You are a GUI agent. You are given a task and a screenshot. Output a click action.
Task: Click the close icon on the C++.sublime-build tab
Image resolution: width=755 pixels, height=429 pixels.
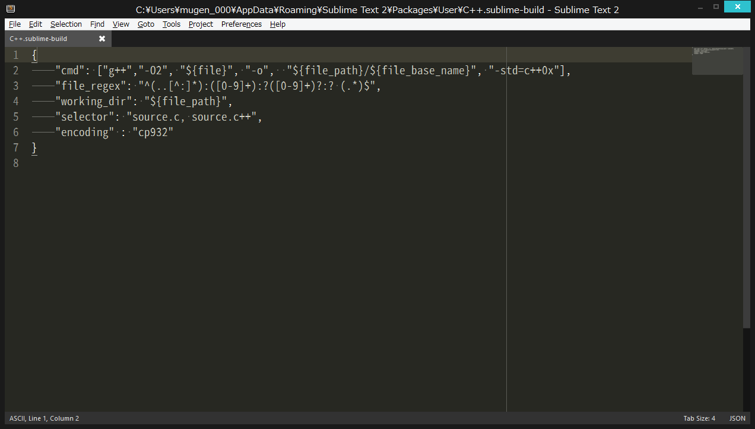pos(101,38)
